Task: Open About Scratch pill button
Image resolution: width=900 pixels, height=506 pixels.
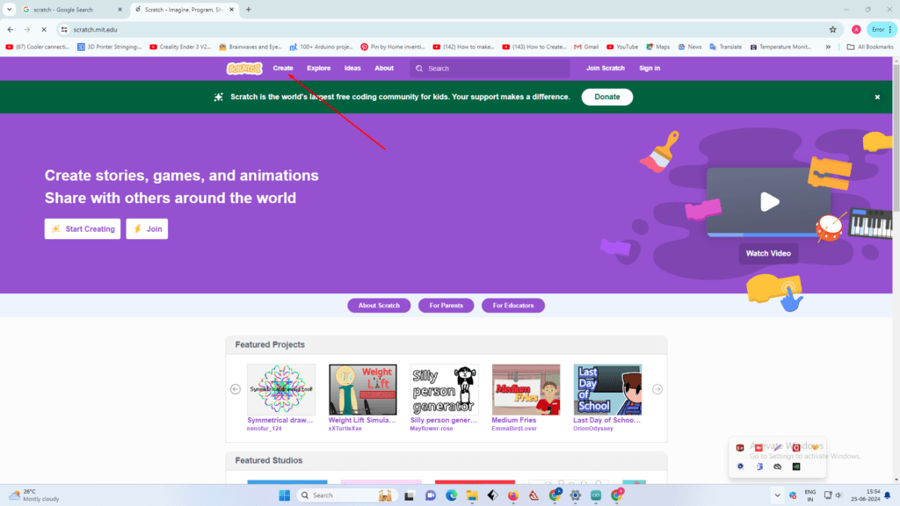Action: (379, 305)
